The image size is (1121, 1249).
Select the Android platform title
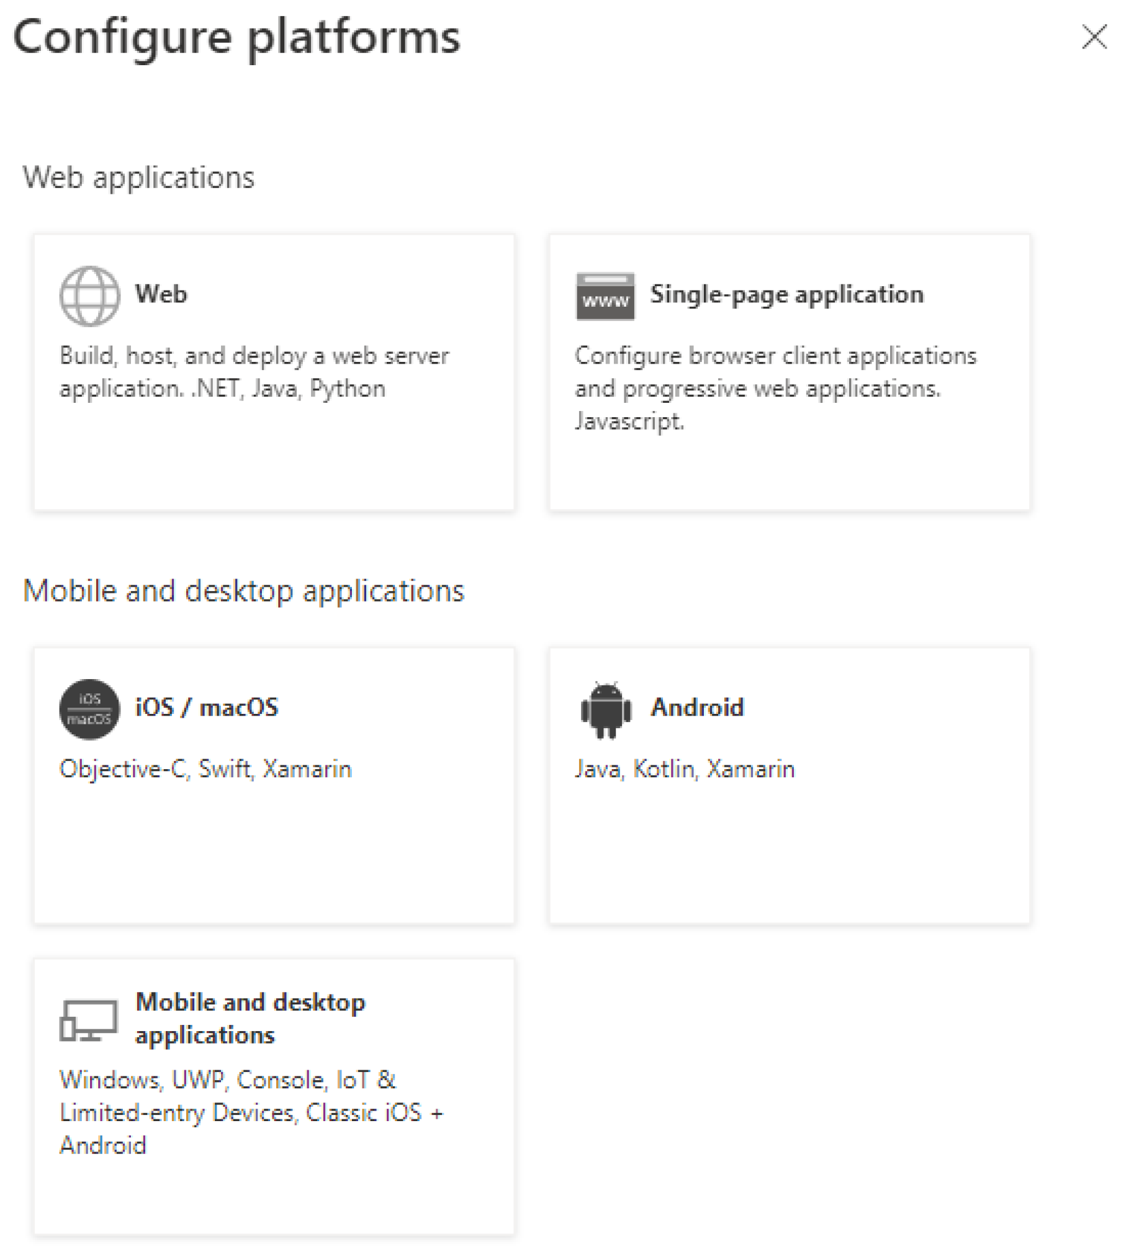(x=696, y=707)
